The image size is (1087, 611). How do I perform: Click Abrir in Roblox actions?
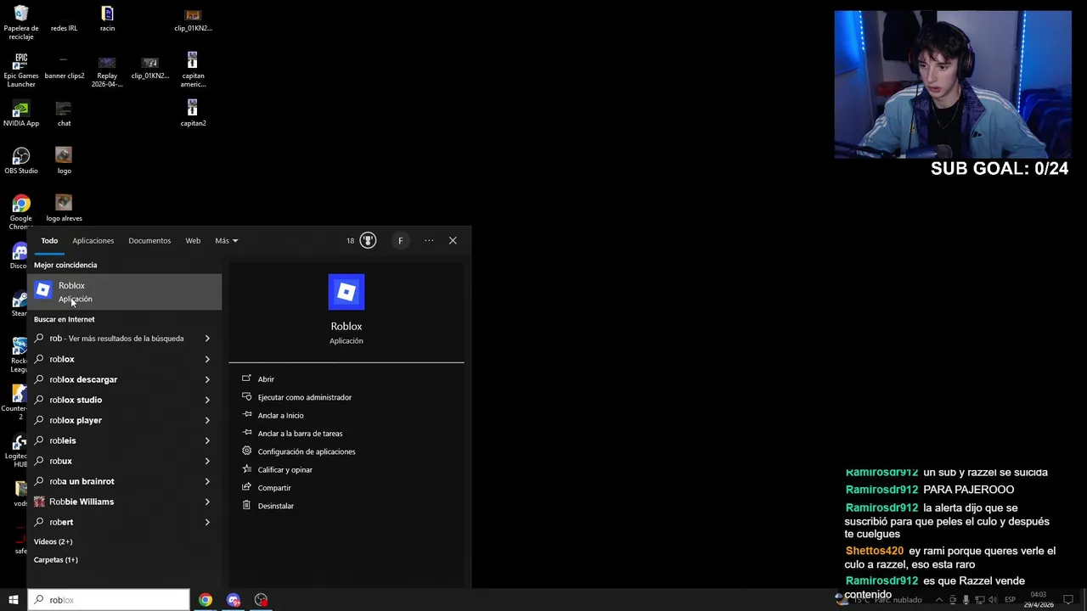266,379
